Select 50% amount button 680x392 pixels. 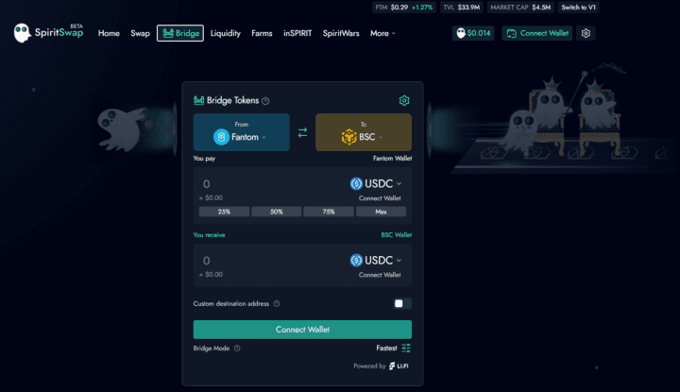click(x=276, y=212)
